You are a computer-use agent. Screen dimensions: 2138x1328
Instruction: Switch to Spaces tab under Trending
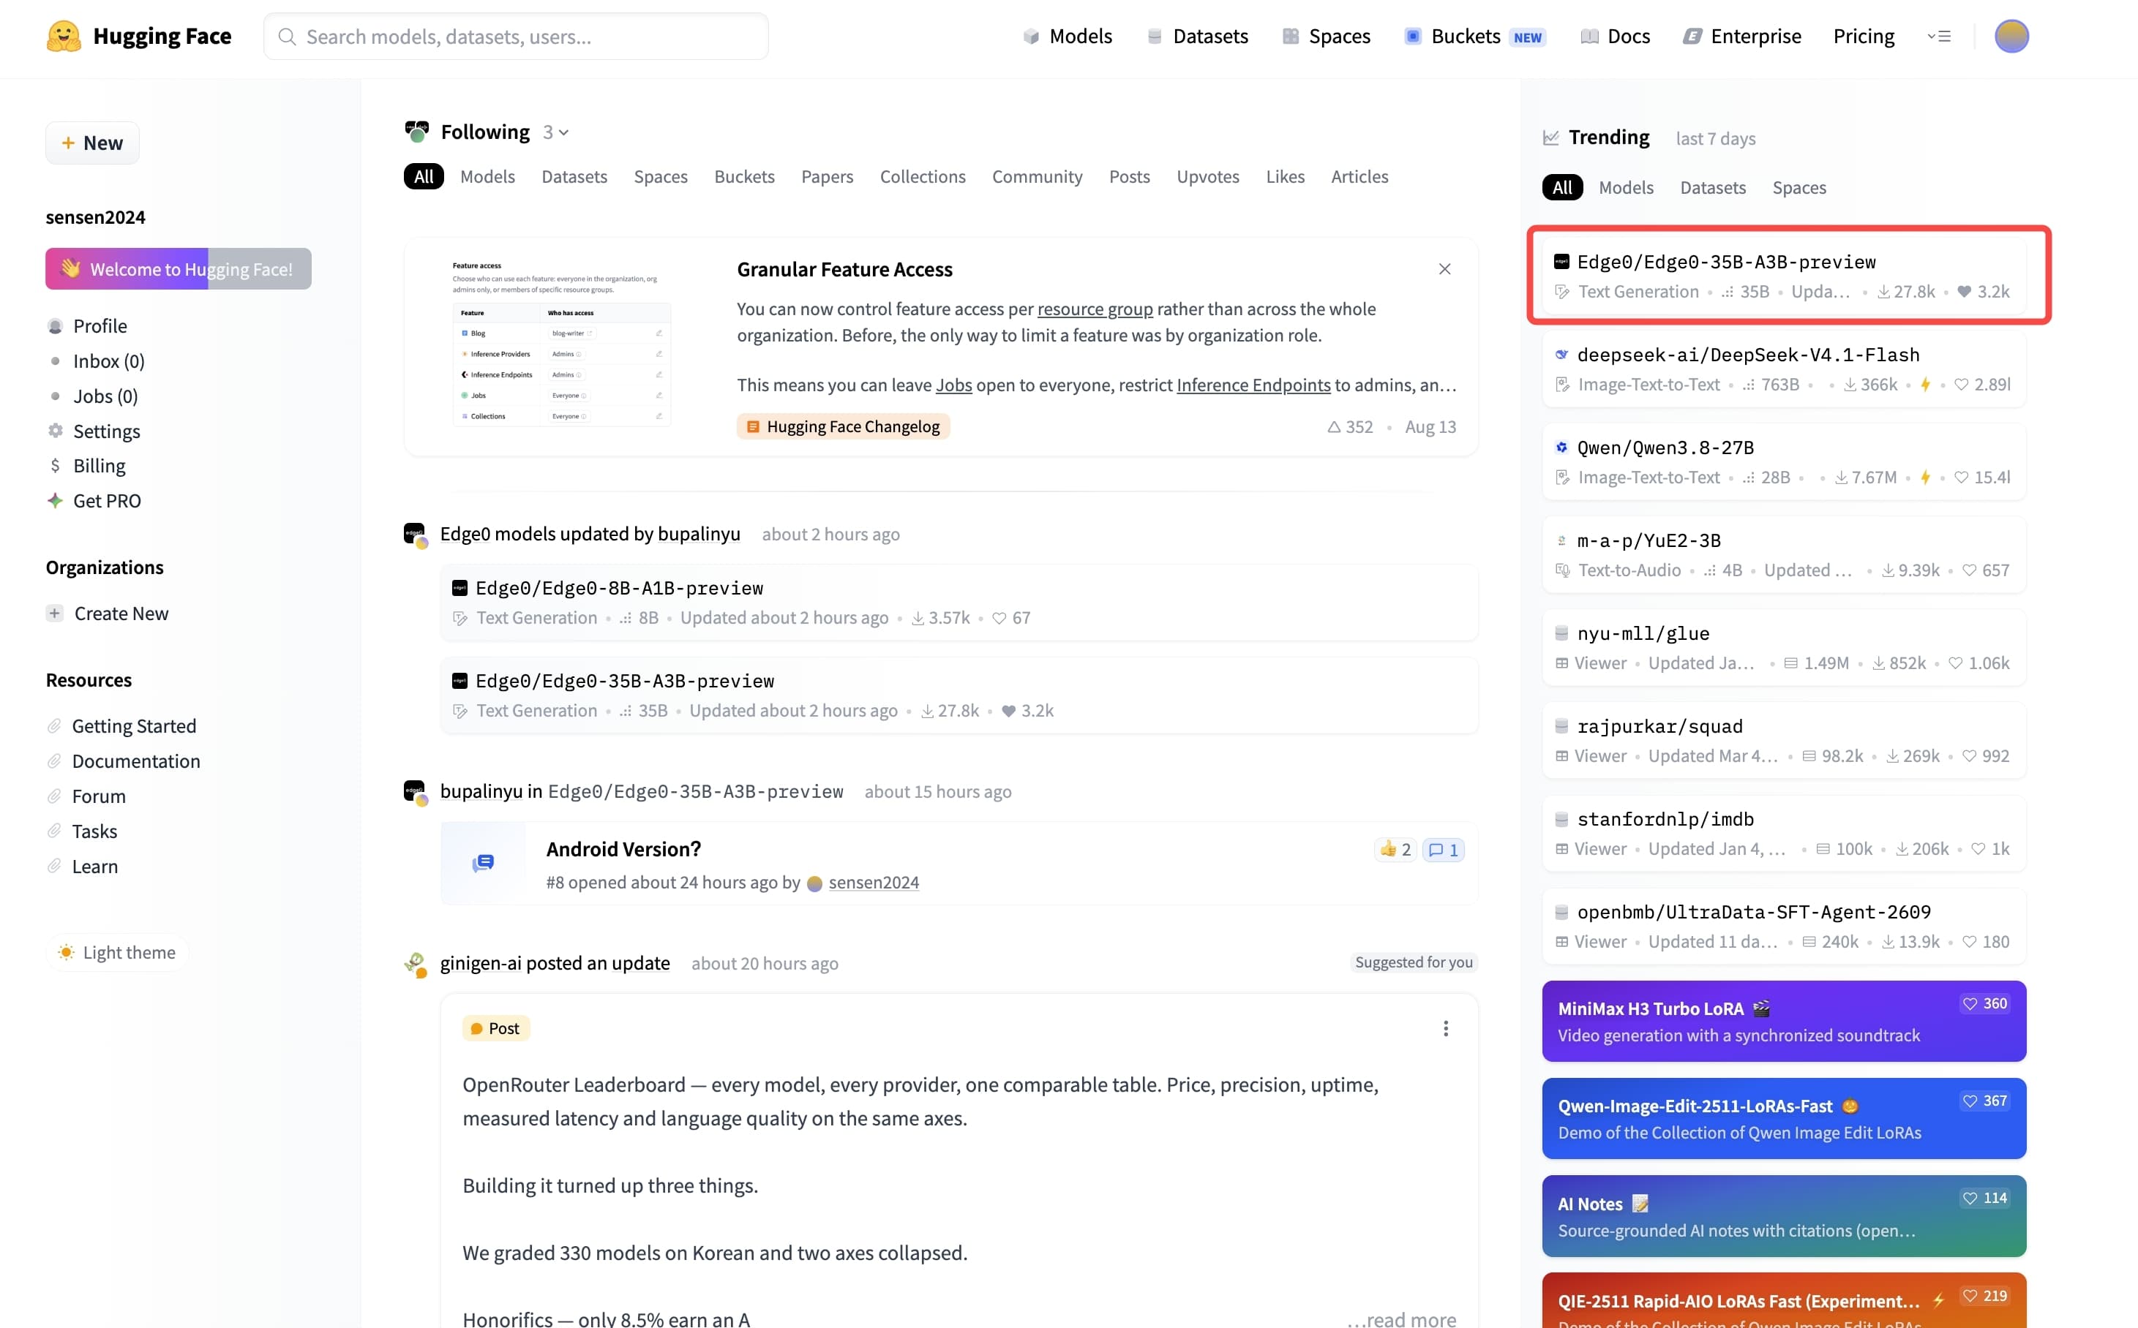[x=1798, y=187]
